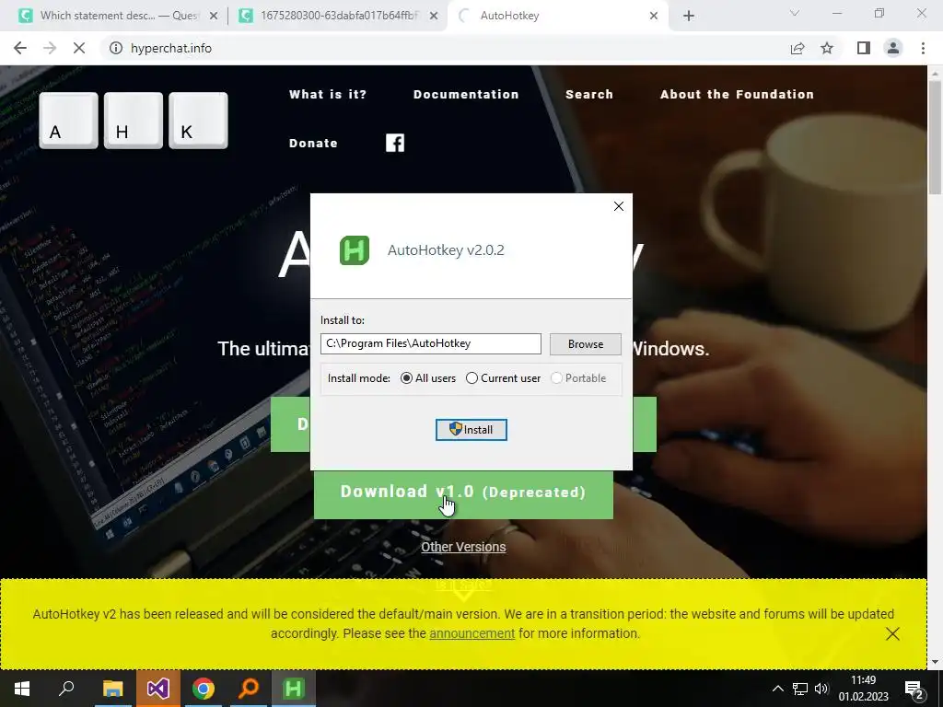Viewport: 943px width, 707px height.
Task: Open the site info icon beside hyperchat.info
Action: 115,48
